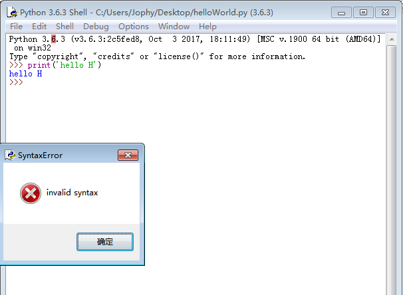Click the Type "copyright" information line
The height and width of the screenshot is (295, 403).
pos(158,56)
